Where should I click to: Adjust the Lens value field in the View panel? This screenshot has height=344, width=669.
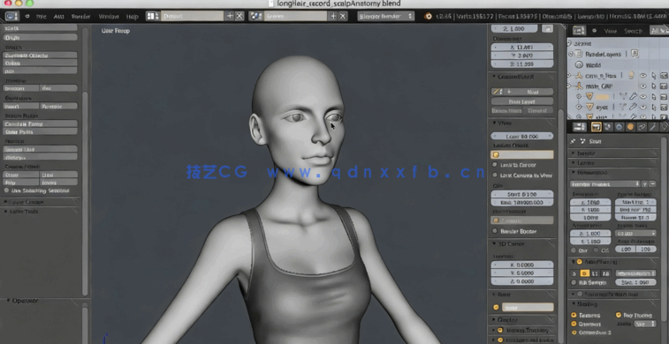522,136
